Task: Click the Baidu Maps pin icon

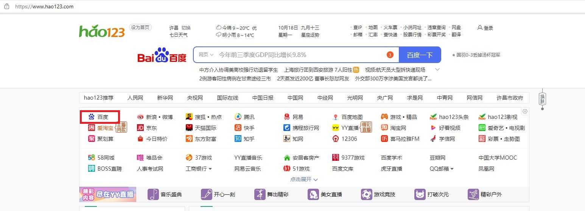Action: pyautogui.click(x=335, y=117)
